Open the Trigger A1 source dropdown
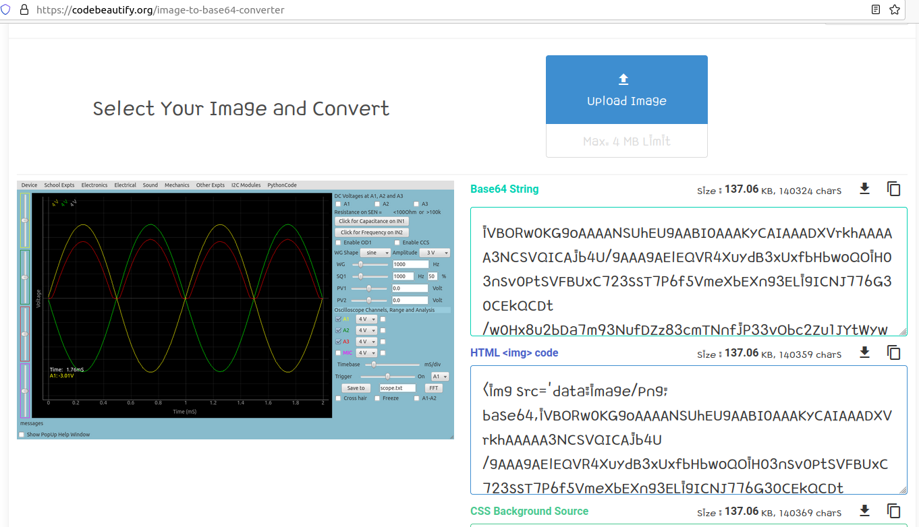 click(440, 377)
